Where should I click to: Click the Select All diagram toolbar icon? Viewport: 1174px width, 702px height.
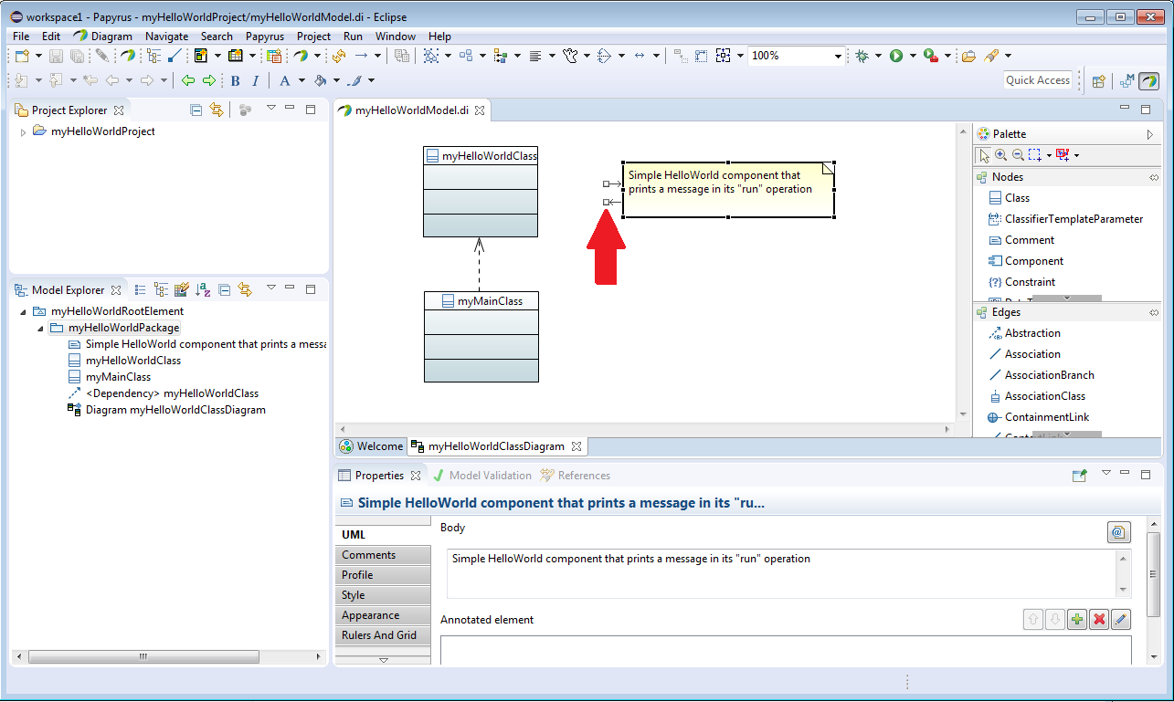point(431,56)
